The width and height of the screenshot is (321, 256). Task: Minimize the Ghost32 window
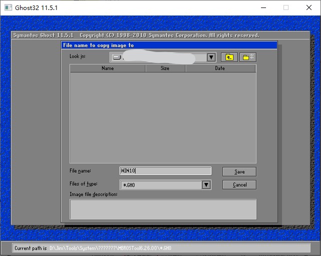(x=263, y=8)
